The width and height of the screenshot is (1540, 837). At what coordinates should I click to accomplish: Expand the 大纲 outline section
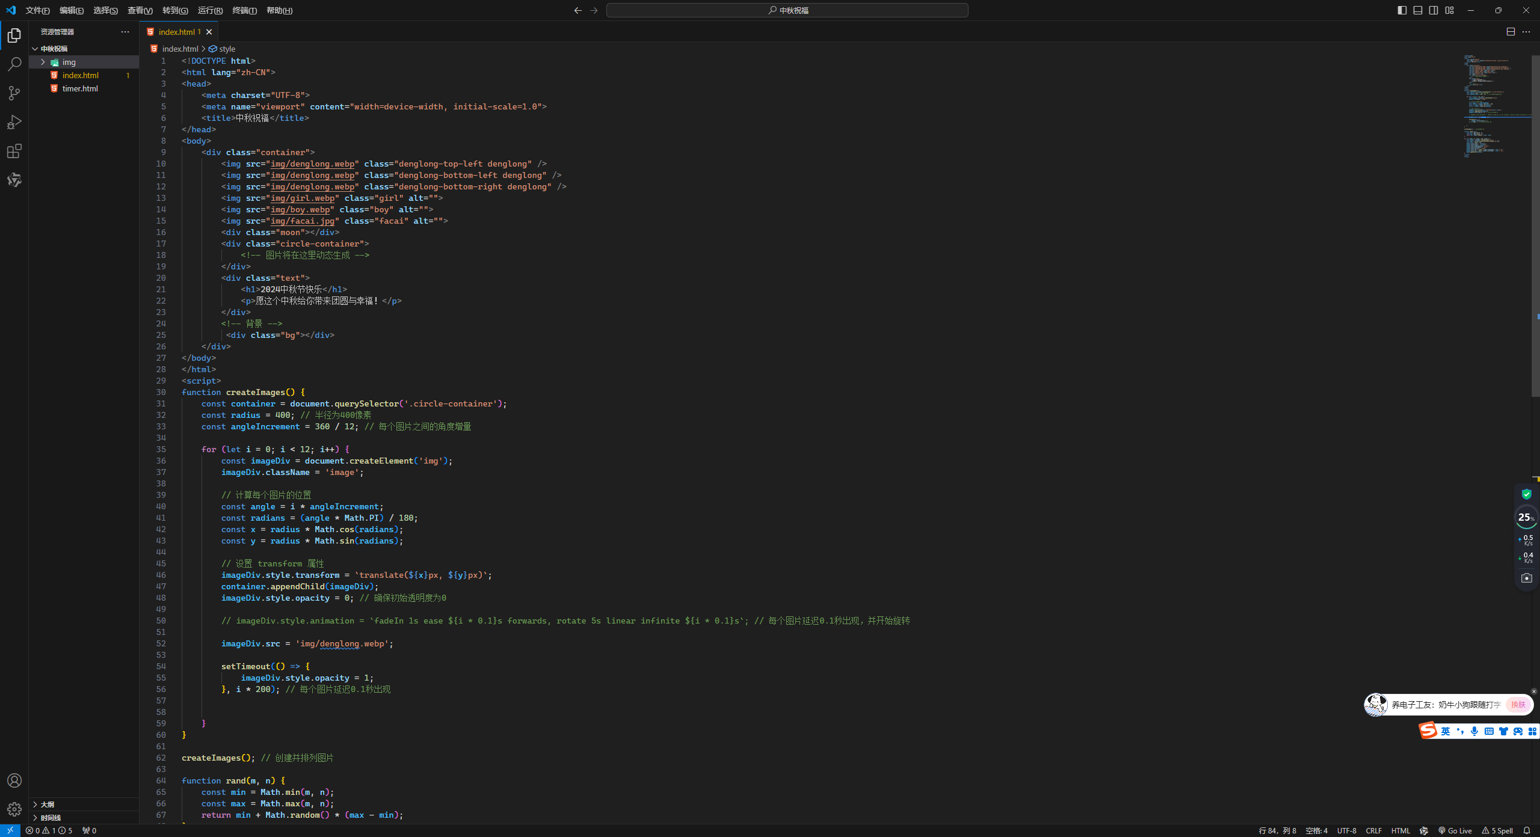[x=48, y=804]
